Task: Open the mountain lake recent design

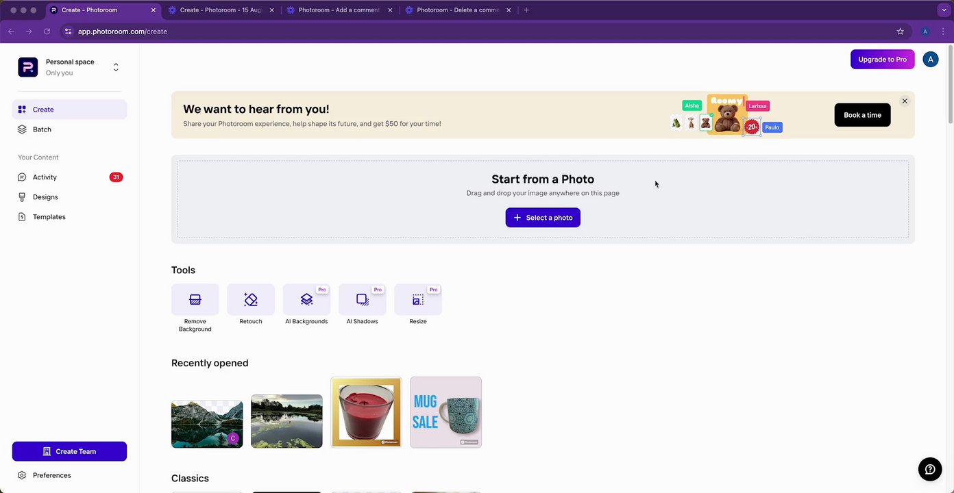Action: [207, 425]
